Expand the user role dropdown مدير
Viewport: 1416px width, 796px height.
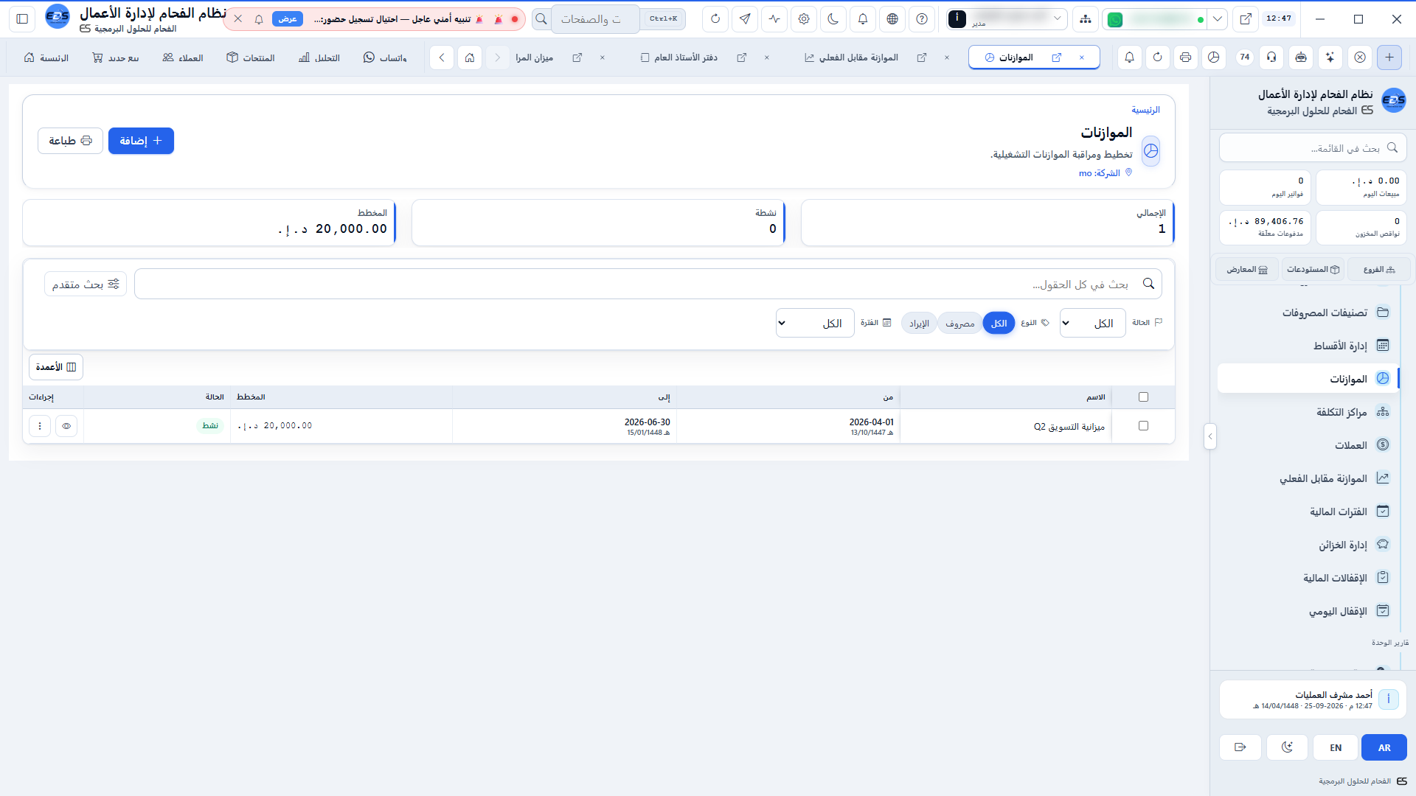1007,19
